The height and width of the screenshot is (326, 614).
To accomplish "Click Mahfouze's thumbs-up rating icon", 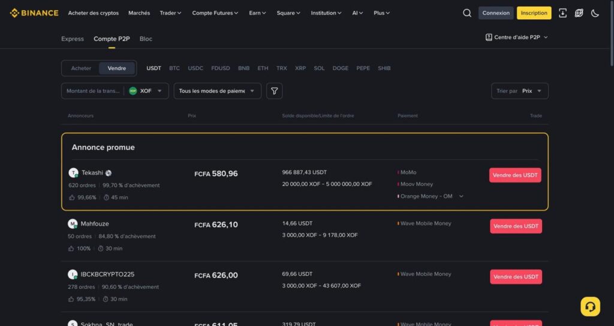I will click(x=71, y=248).
